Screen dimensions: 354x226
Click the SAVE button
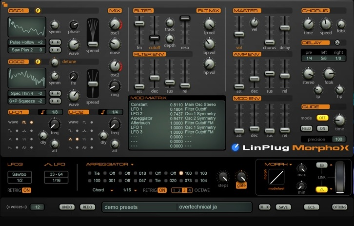tap(283, 207)
